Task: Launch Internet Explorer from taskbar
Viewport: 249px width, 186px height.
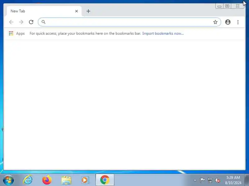Action: (x=28, y=180)
